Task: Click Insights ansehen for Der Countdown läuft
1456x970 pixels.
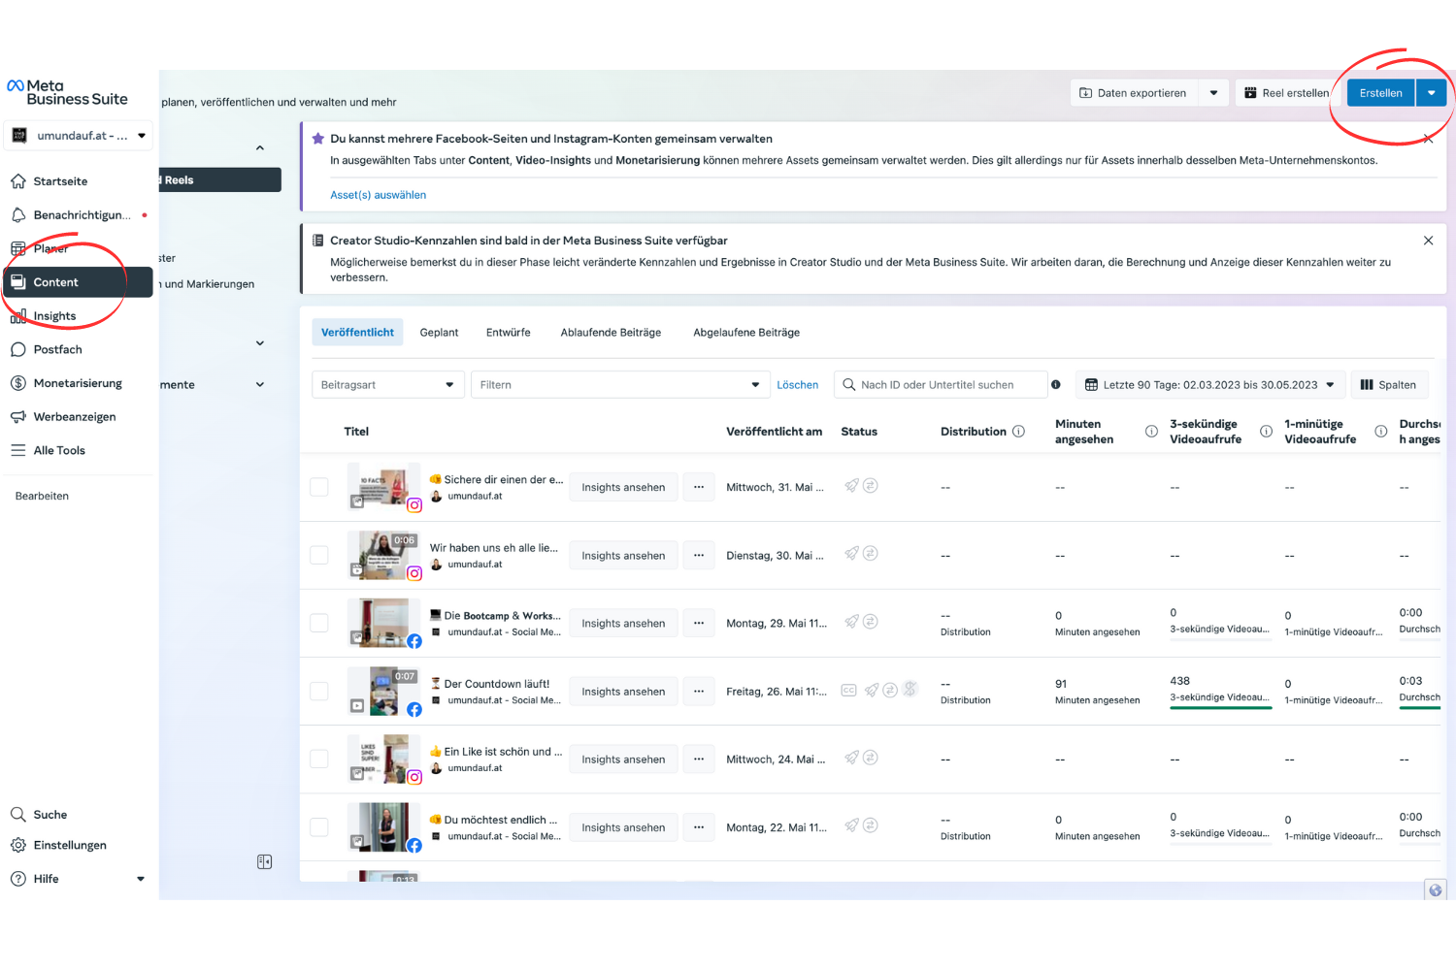Action: point(623,691)
